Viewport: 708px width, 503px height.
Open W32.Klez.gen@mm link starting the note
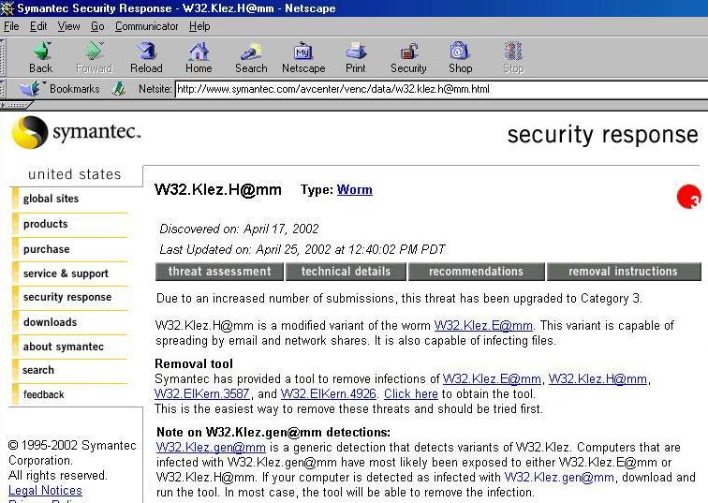(x=211, y=447)
